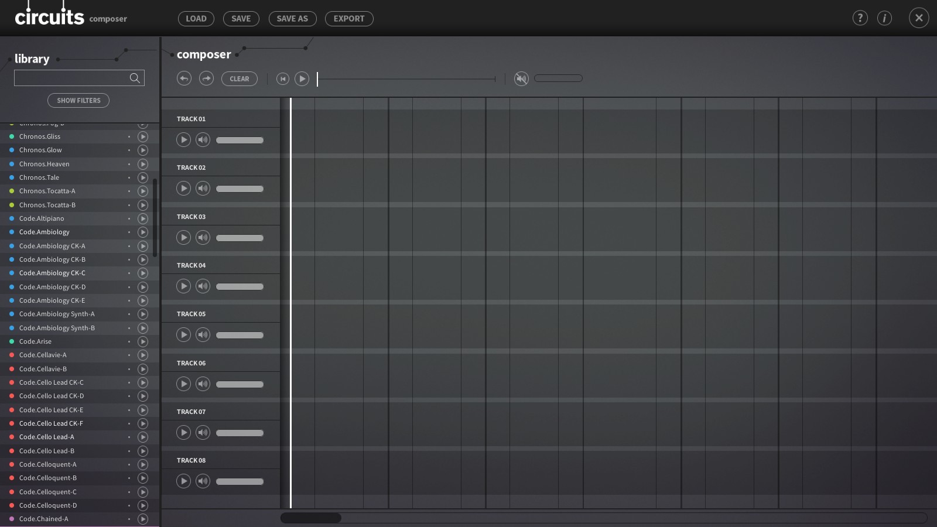
Task: Mute Track 02
Action: 203,189
